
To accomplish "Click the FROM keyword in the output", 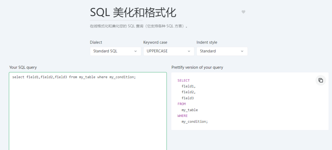I will [x=181, y=104].
